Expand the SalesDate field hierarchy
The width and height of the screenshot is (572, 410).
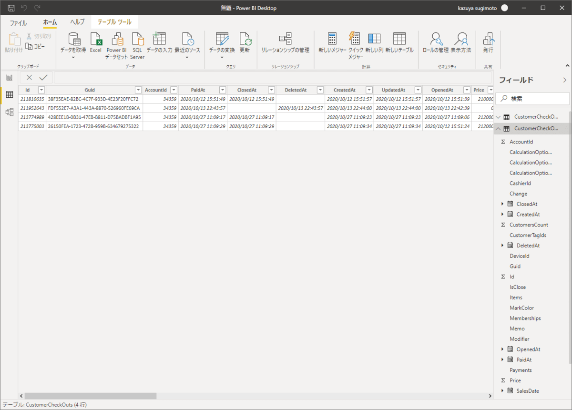click(502, 391)
